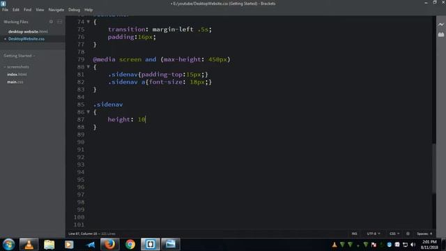Open the Extension Manager brick icon
446x251 pixels.
tap(440, 34)
